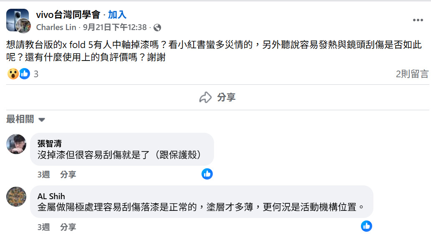Click like badge on 張智清's comment
431x238 pixels.
pyautogui.click(x=207, y=174)
